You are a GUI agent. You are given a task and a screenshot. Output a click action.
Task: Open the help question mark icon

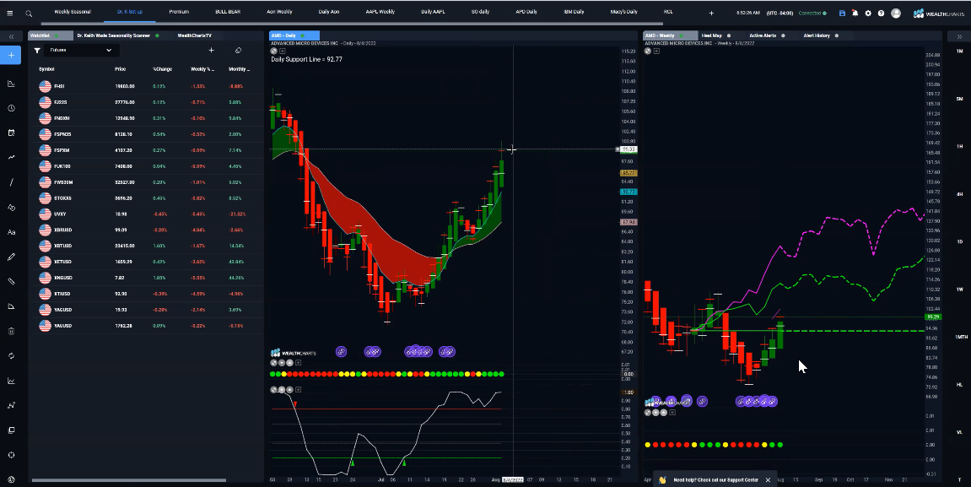881,13
